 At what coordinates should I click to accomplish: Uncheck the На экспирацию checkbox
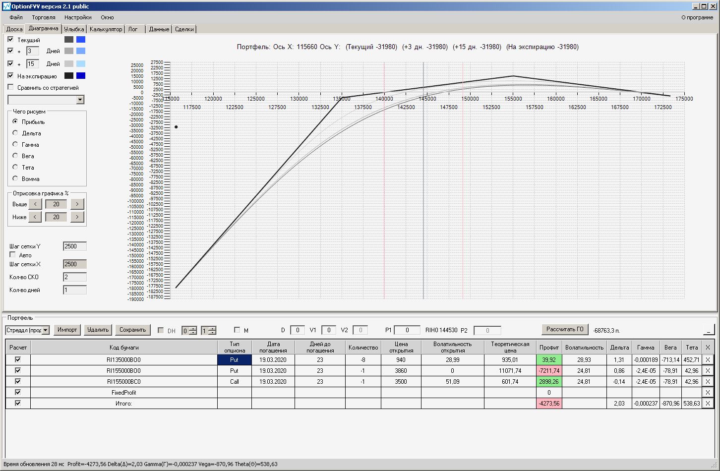10,76
